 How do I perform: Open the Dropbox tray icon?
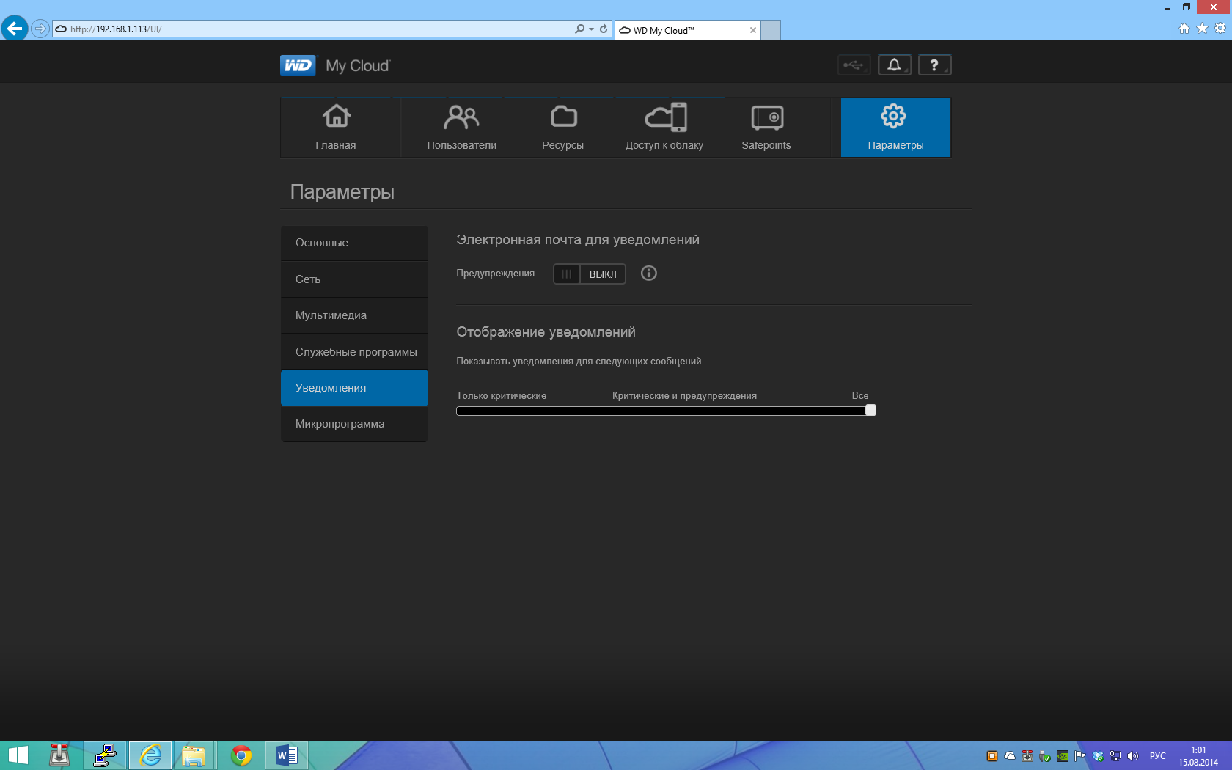[1098, 756]
